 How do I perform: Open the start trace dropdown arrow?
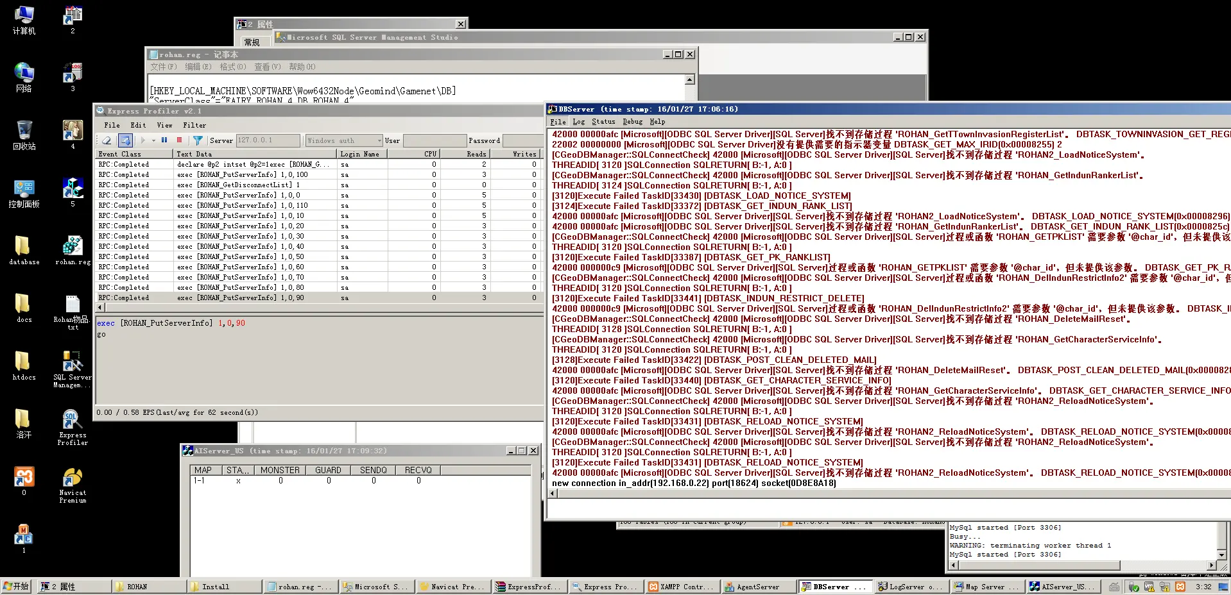pos(152,140)
